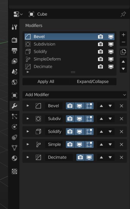Toggle render camera for Solidify list row

100,52
